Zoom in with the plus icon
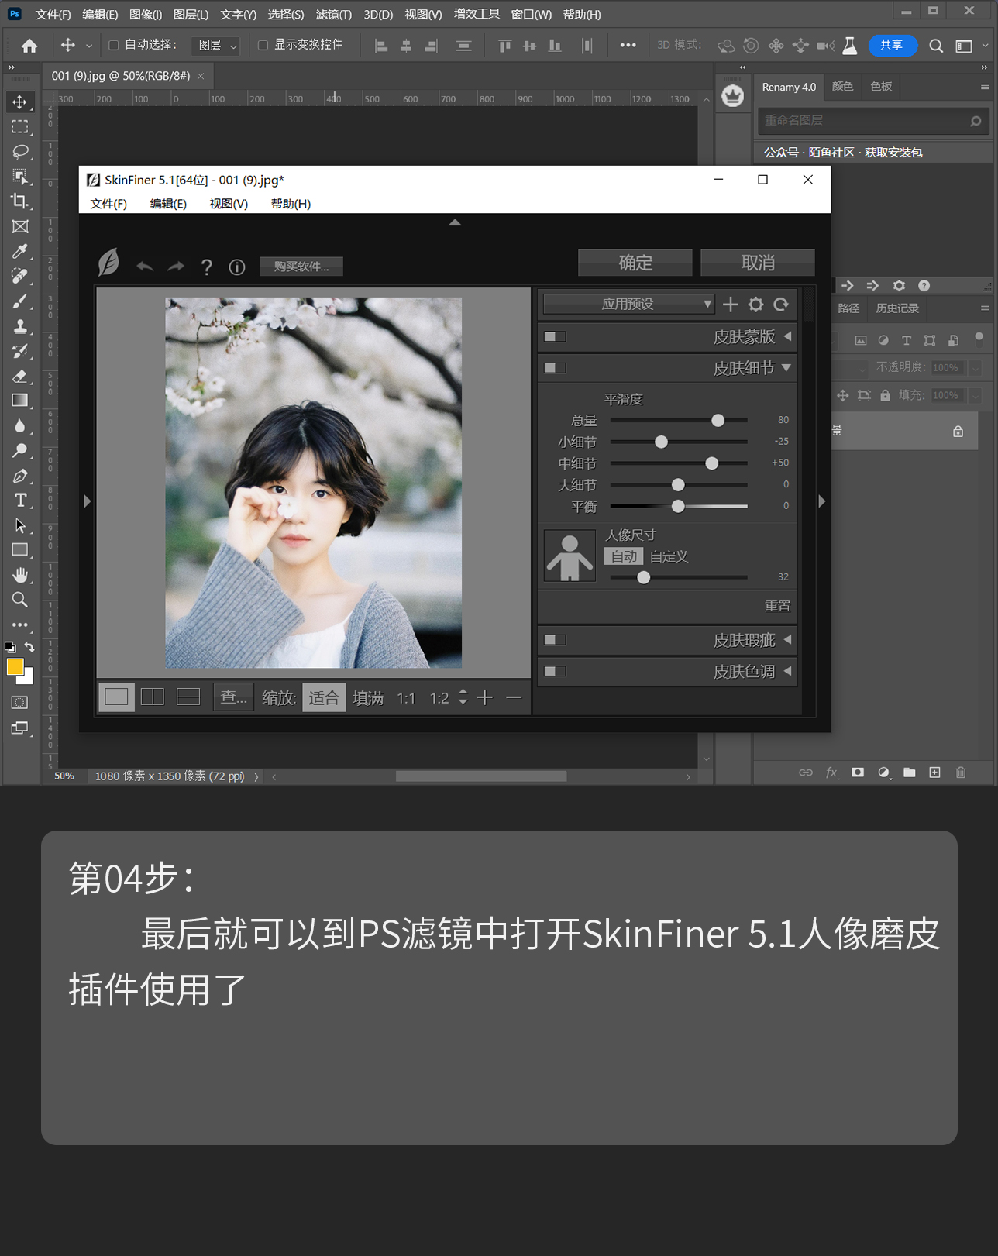The width and height of the screenshot is (998, 1256). click(485, 697)
